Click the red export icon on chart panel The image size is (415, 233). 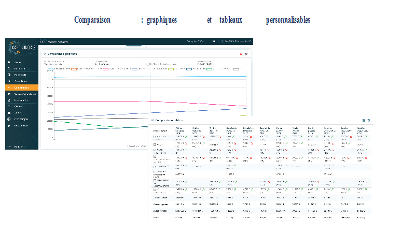(x=241, y=53)
